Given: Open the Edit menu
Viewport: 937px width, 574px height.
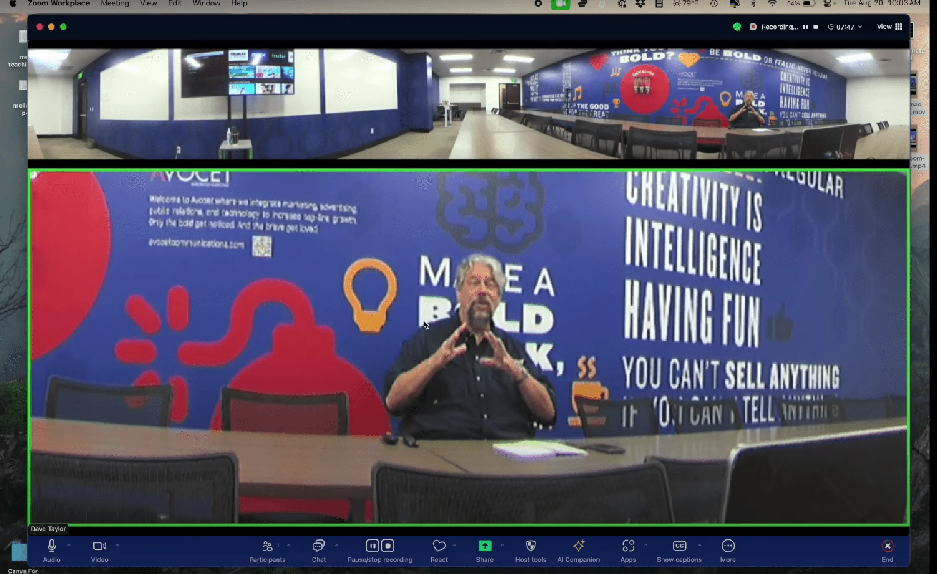Looking at the screenshot, I should [174, 3].
